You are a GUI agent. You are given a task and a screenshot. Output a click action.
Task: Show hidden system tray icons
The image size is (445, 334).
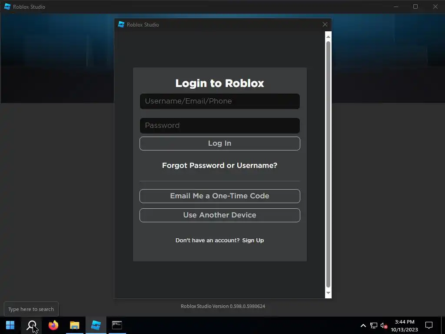click(363, 325)
